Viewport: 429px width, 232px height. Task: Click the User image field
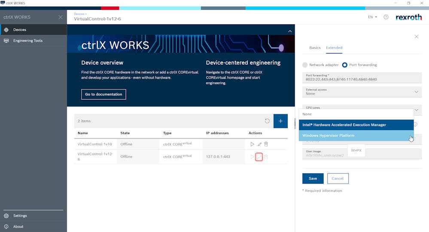362,154
